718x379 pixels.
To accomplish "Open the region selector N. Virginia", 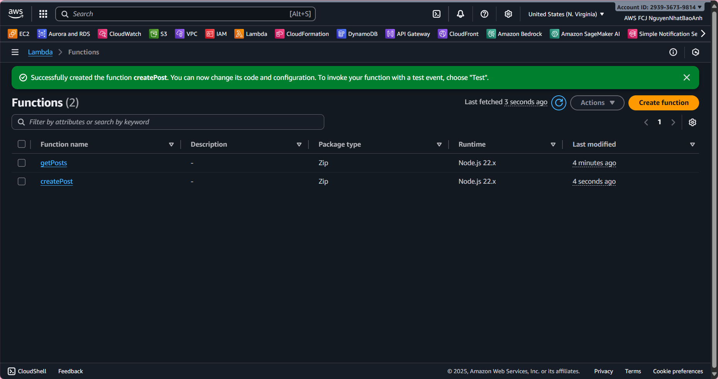I will (x=566, y=14).
